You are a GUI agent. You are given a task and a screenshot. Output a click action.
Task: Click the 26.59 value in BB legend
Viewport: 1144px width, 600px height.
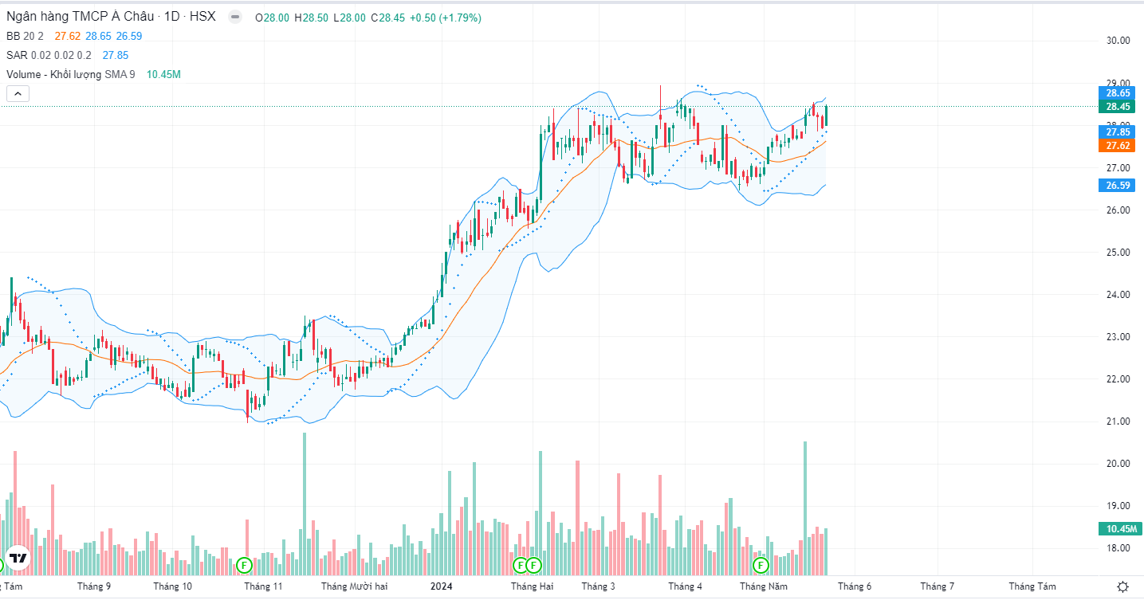pos(129,36)
